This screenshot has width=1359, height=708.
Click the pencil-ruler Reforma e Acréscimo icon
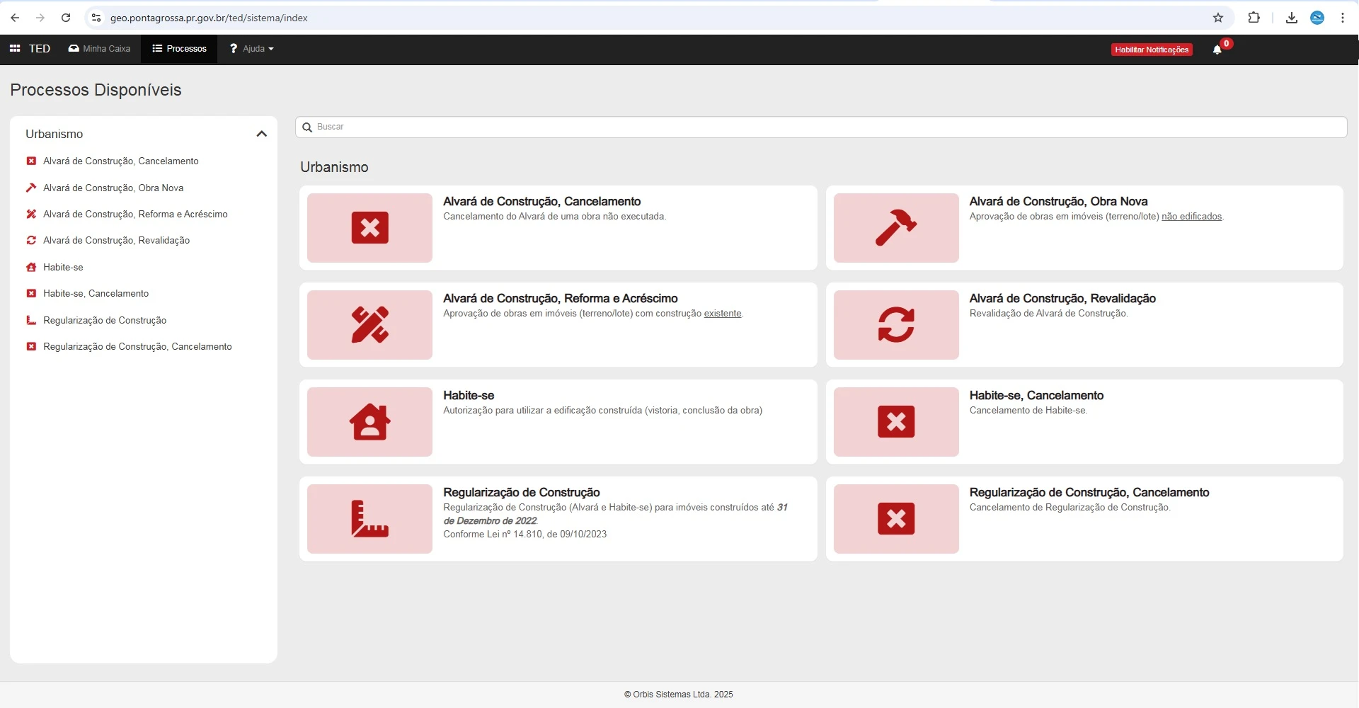369,325
